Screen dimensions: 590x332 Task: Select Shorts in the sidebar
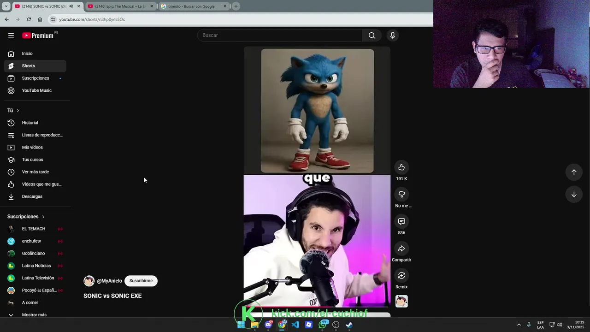tap(35, 66)
